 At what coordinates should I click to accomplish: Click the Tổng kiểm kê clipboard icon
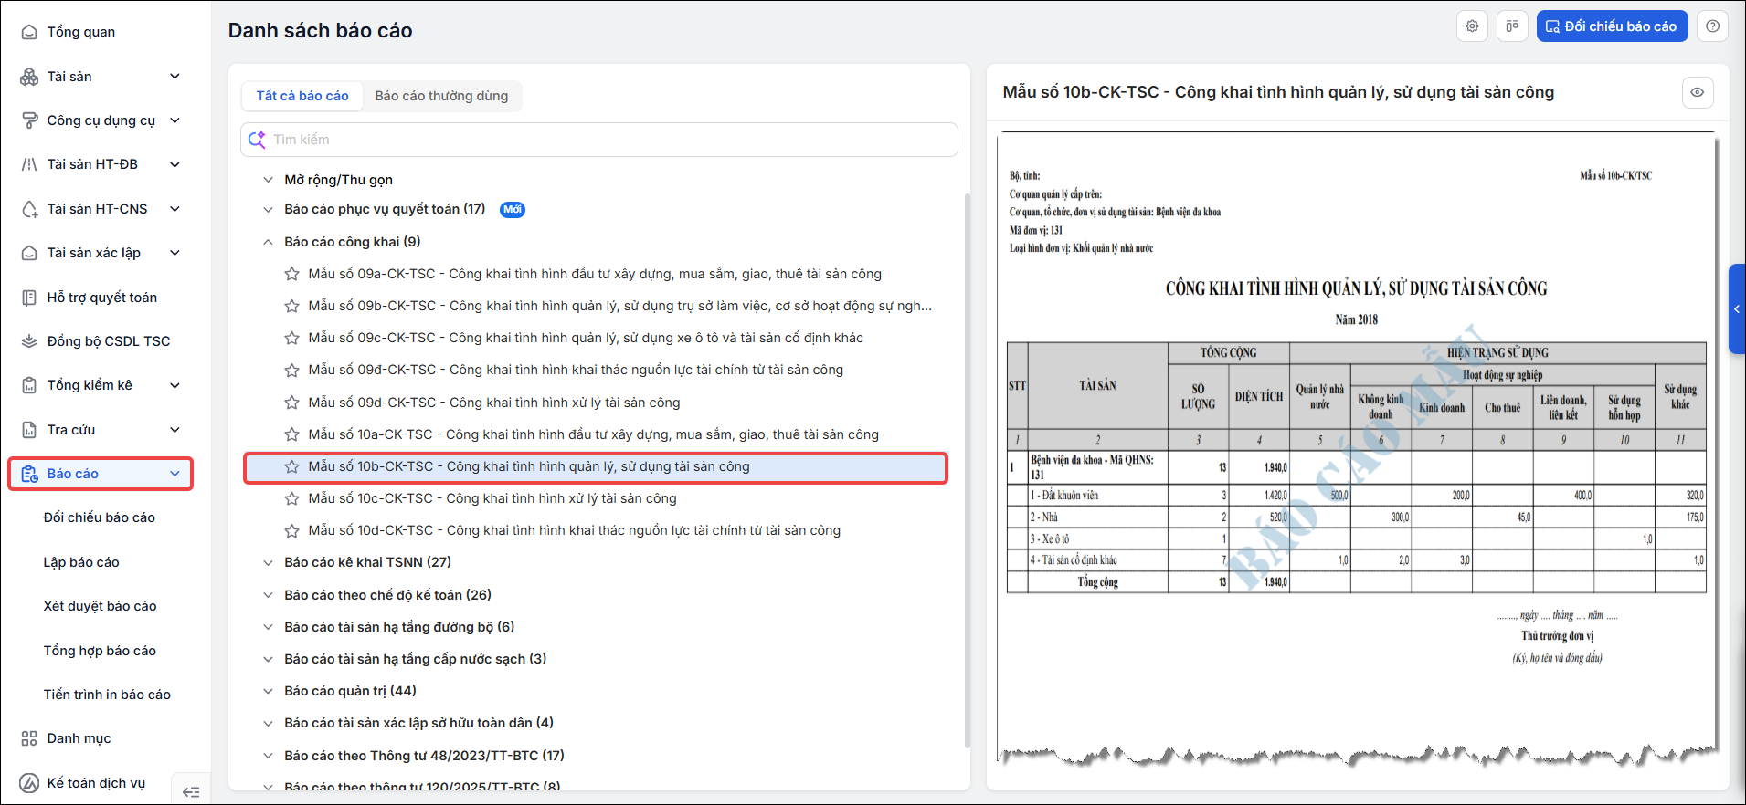point(29,385)
